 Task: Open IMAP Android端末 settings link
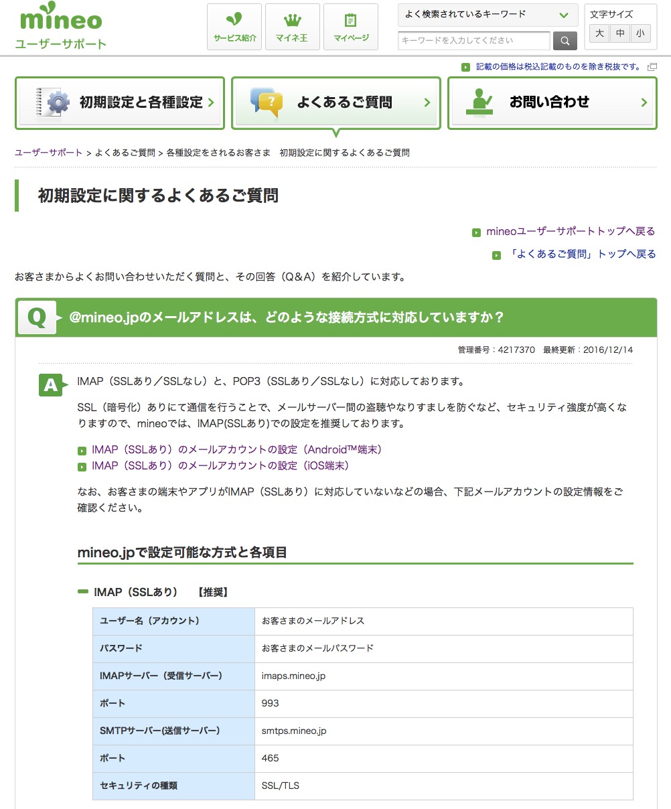tap(237, 450)
